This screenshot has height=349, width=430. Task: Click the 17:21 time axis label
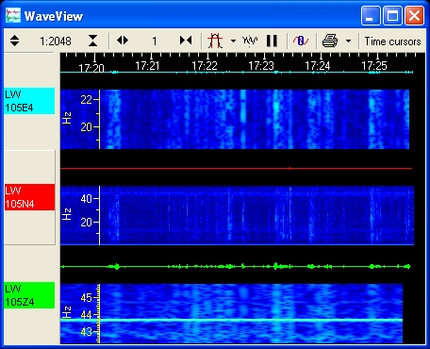[x=147, y=66]
